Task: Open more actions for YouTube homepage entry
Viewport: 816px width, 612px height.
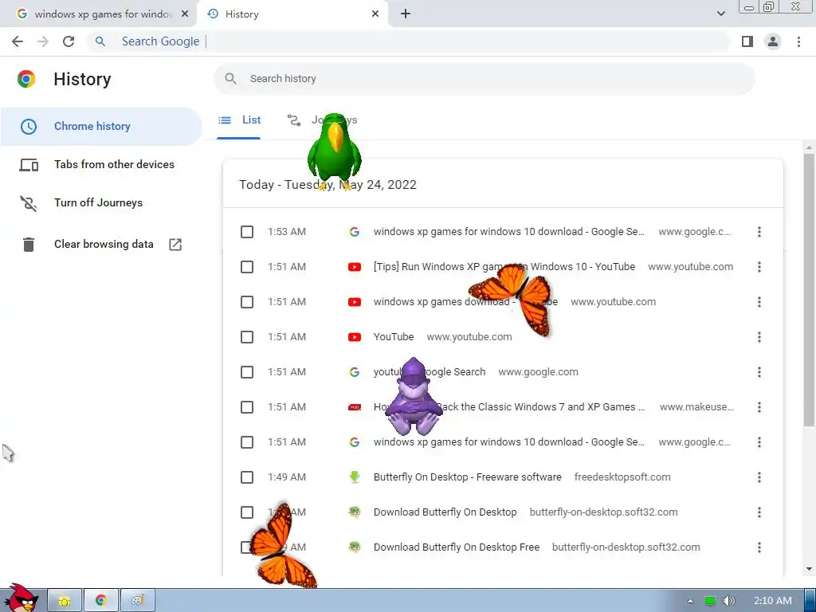Action: click(x=759, y=337)
